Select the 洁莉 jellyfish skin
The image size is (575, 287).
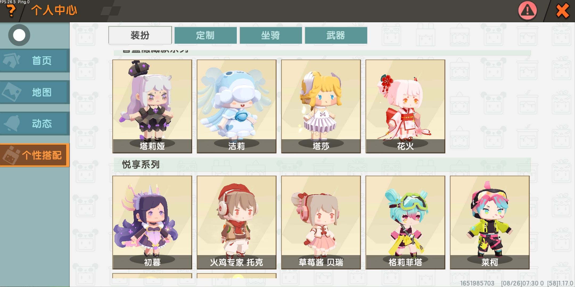pyautogui.click(x=237, y=106)
